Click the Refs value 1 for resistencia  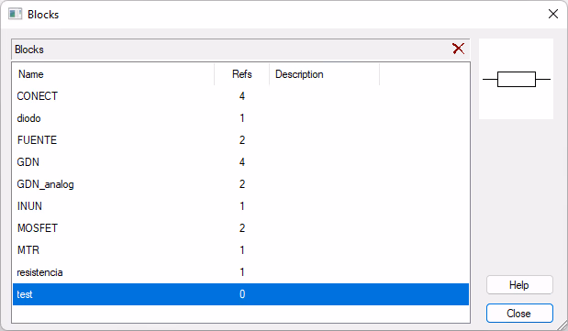(242, 272)
